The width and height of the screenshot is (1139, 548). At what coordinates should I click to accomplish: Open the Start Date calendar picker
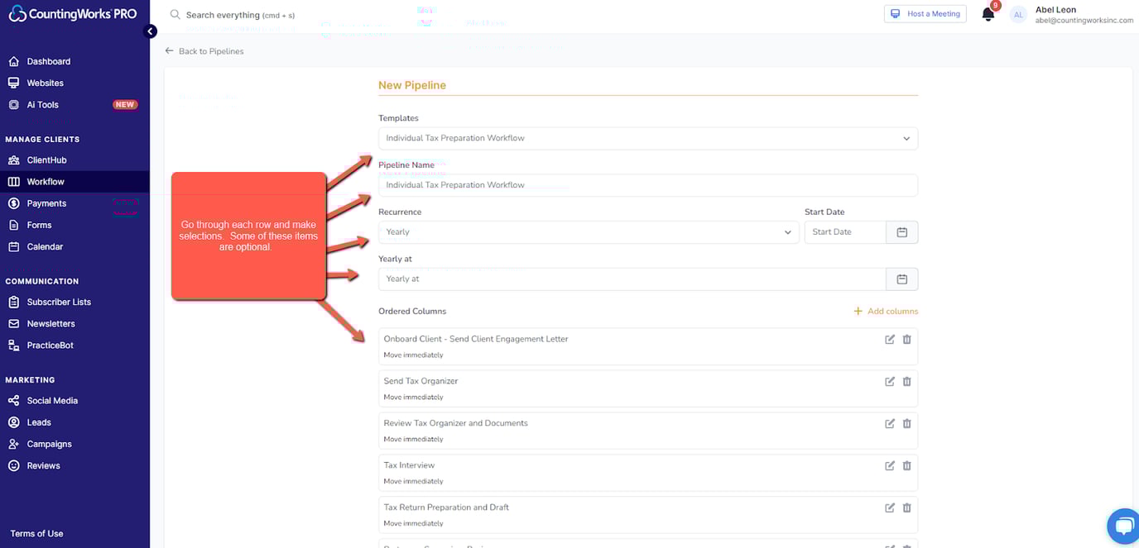coord(901,231)
